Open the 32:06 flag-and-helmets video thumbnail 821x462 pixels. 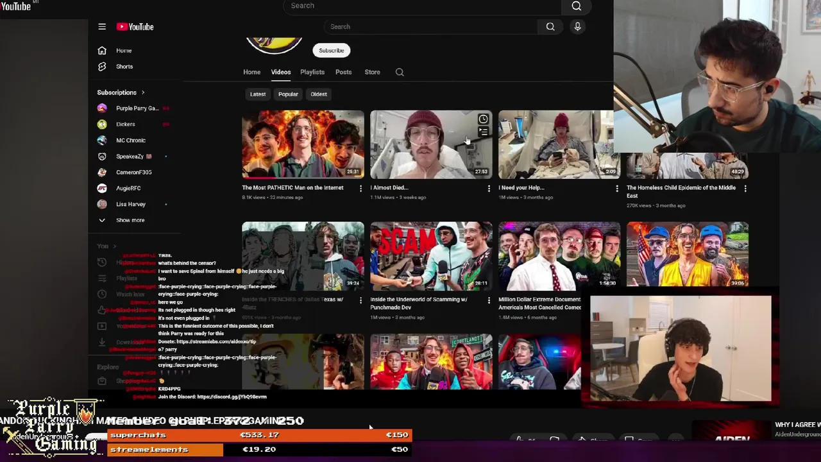(x=688, y=254)
